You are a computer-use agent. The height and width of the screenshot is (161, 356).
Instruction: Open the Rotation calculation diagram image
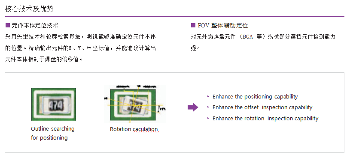134,104
